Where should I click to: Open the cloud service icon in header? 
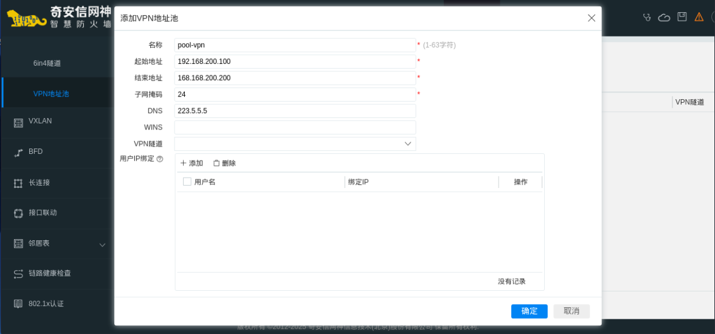(x=664, y=17)
